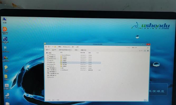
Task: Toggle the preview pane icon
Action: click(x=145, y=51)
